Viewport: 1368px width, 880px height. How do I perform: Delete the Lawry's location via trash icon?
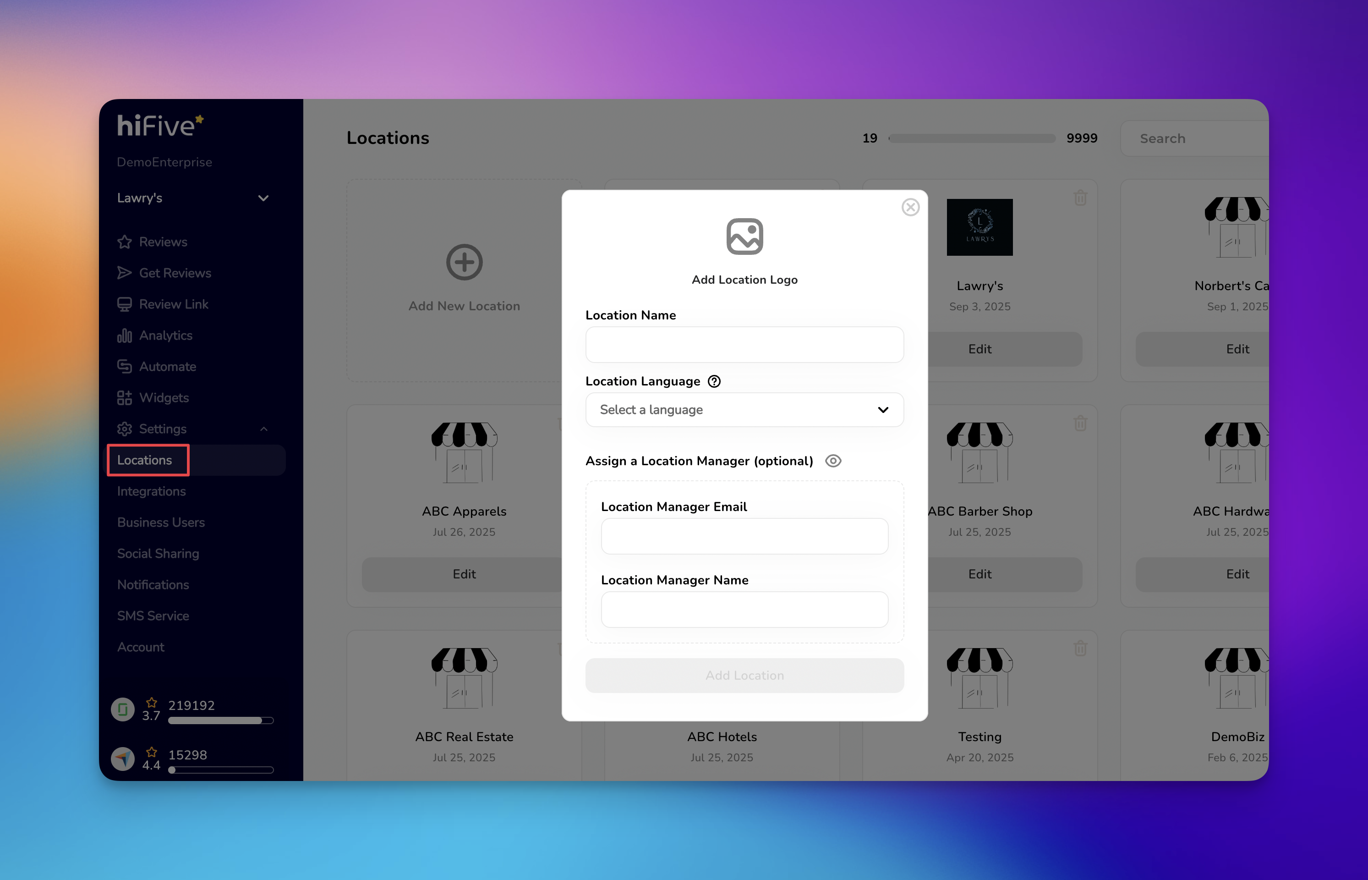coord(1079,198)
